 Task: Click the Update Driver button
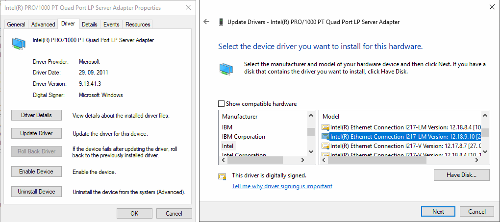pos(36,133)
